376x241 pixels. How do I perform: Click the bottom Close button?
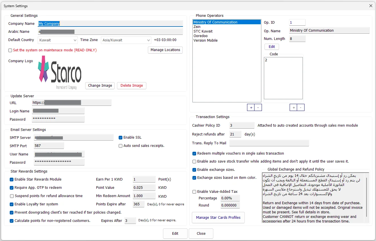(201, 234)
